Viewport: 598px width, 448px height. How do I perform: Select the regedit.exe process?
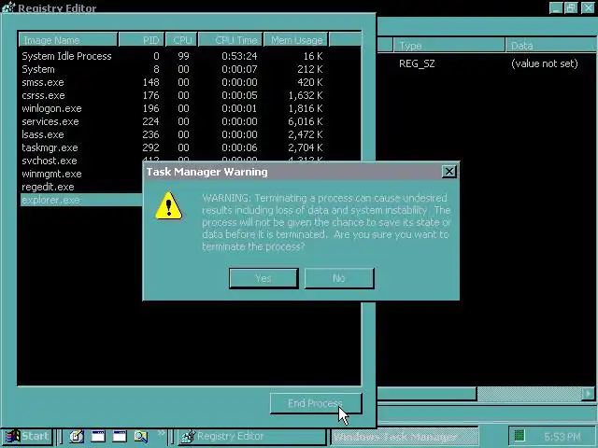48,187
